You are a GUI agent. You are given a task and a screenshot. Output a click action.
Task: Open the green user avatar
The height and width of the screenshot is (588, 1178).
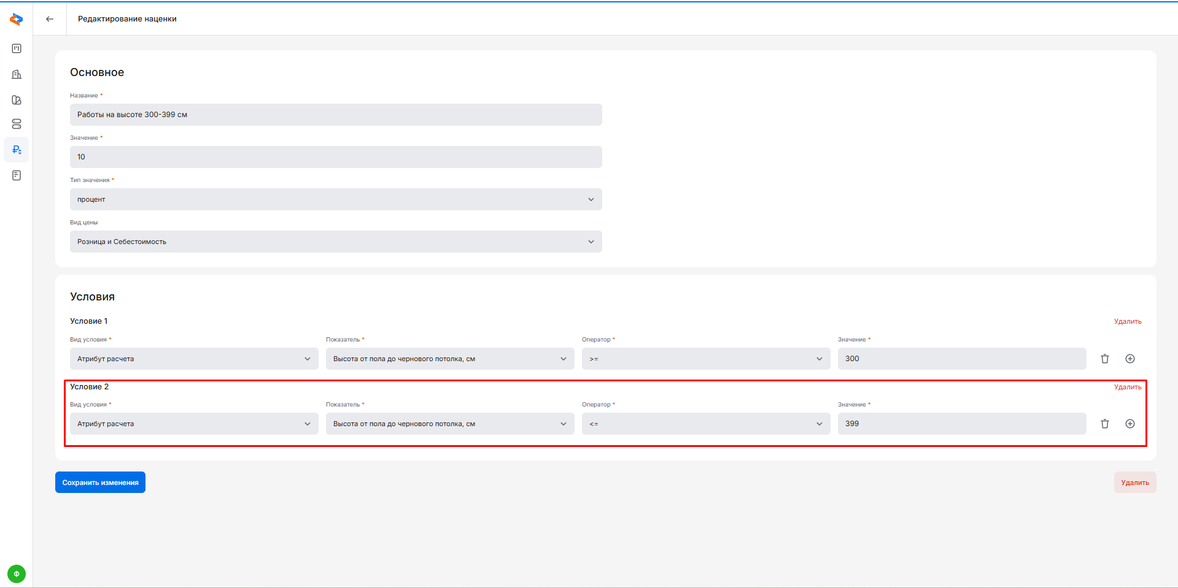coord(17,574)
